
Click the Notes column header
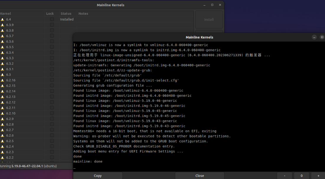(x=83, y=14)
